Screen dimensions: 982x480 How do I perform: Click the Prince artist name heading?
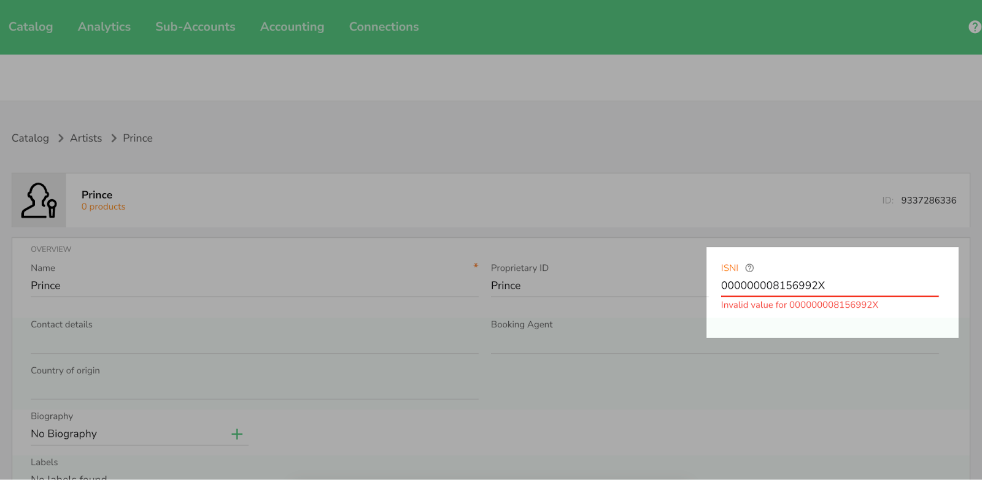click(x=97, y=195)
